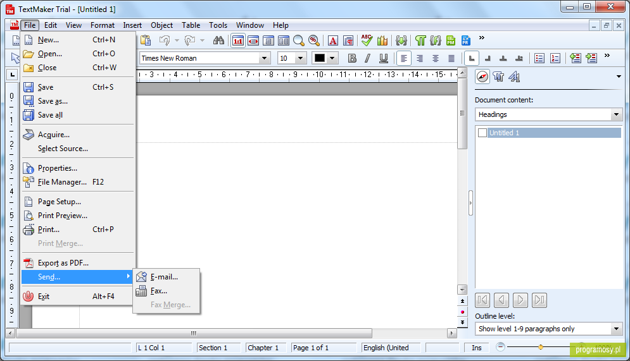Choose Export as PDF... menu item
This screenshot has height=361, width=630.
(77, 263)
